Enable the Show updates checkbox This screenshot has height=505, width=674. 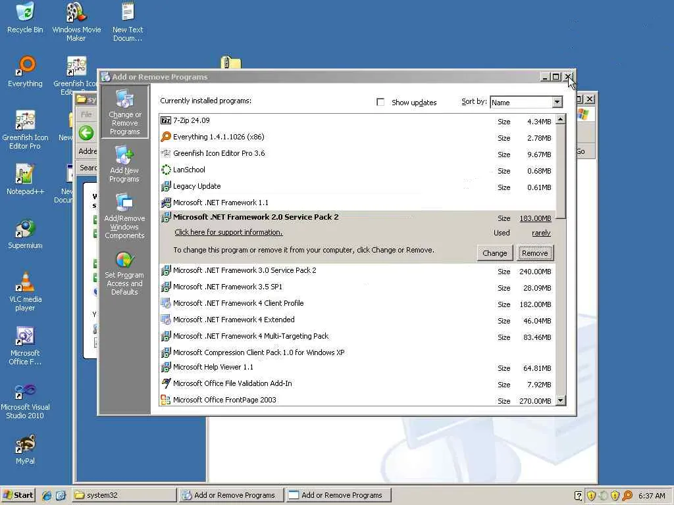(380, 102)
